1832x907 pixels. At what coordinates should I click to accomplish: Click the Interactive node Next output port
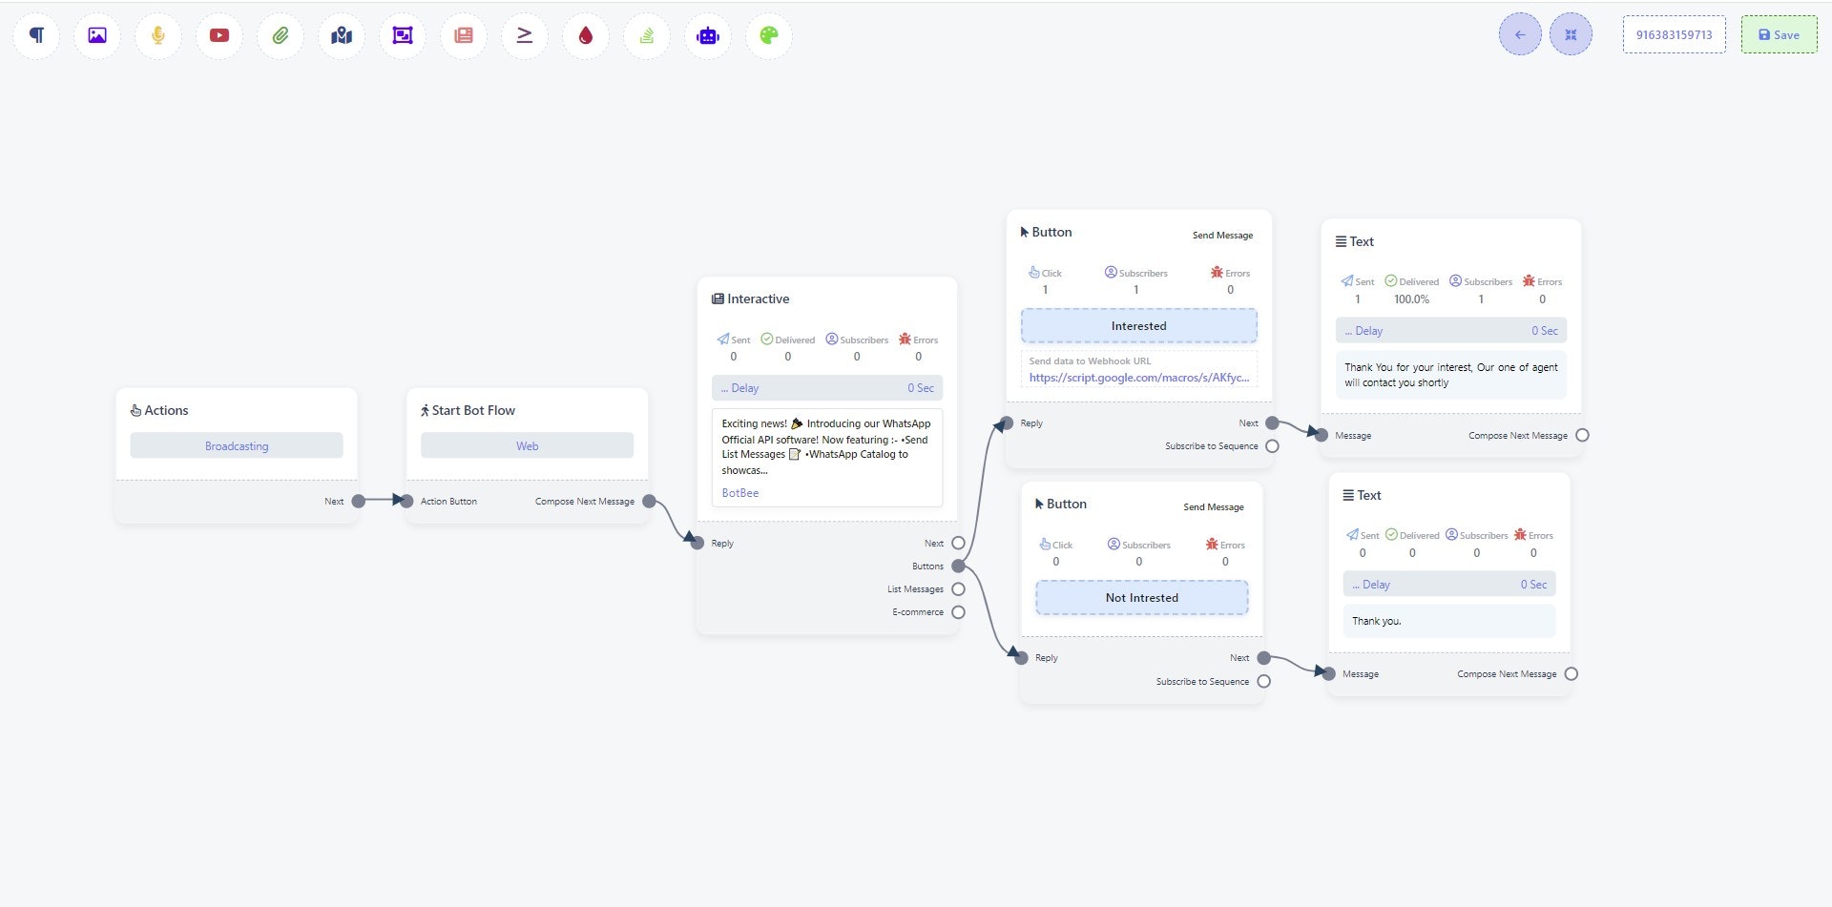[x=958, y=543]
